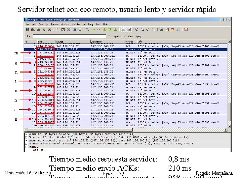Image resolution: width=238 pixels, height=178 pixels.
Task: Open coloring rules icon
Action: coord(173,30)
